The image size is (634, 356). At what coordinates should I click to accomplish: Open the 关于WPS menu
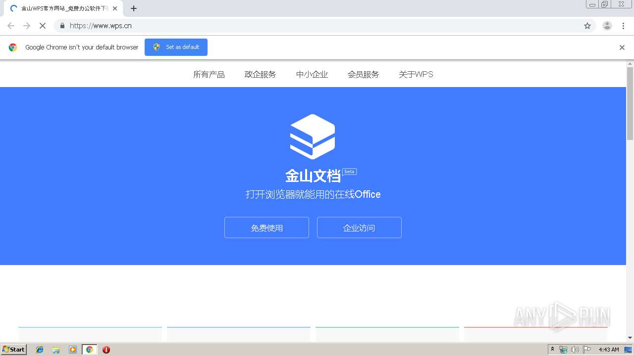pos(416,74)
